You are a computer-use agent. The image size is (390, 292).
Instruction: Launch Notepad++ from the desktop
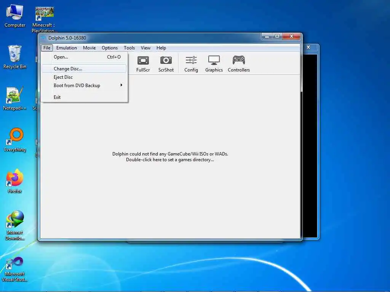tap(15, 98)
